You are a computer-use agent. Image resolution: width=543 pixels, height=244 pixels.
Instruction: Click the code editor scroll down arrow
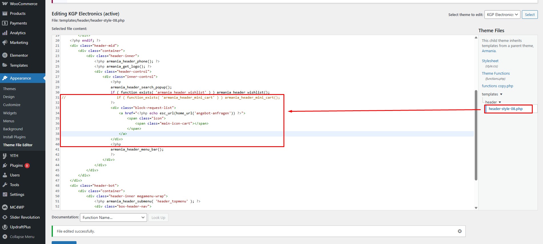[x=476, y=208]
